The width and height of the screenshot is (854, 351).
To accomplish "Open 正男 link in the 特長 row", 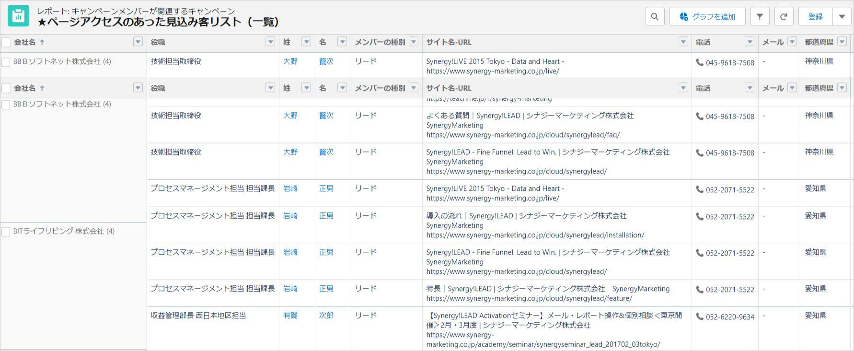I will pos(326,289).
